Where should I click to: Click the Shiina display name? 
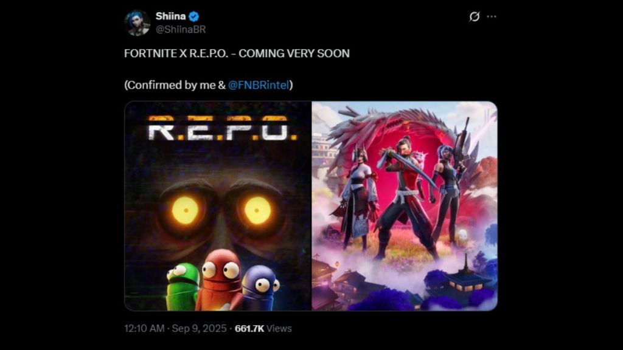170,16
